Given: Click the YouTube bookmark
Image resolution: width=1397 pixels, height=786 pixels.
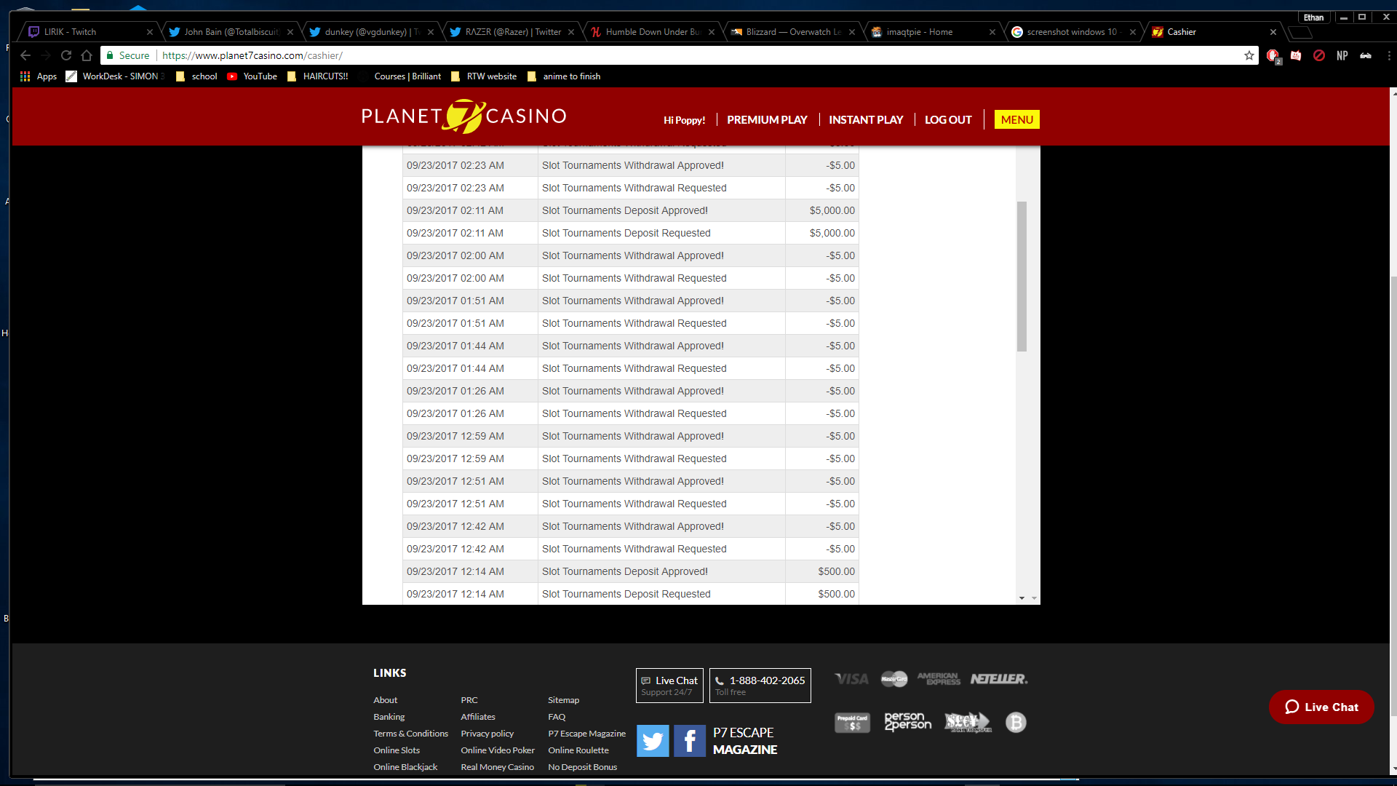Looking at the screenshot, I should point(252,76).
